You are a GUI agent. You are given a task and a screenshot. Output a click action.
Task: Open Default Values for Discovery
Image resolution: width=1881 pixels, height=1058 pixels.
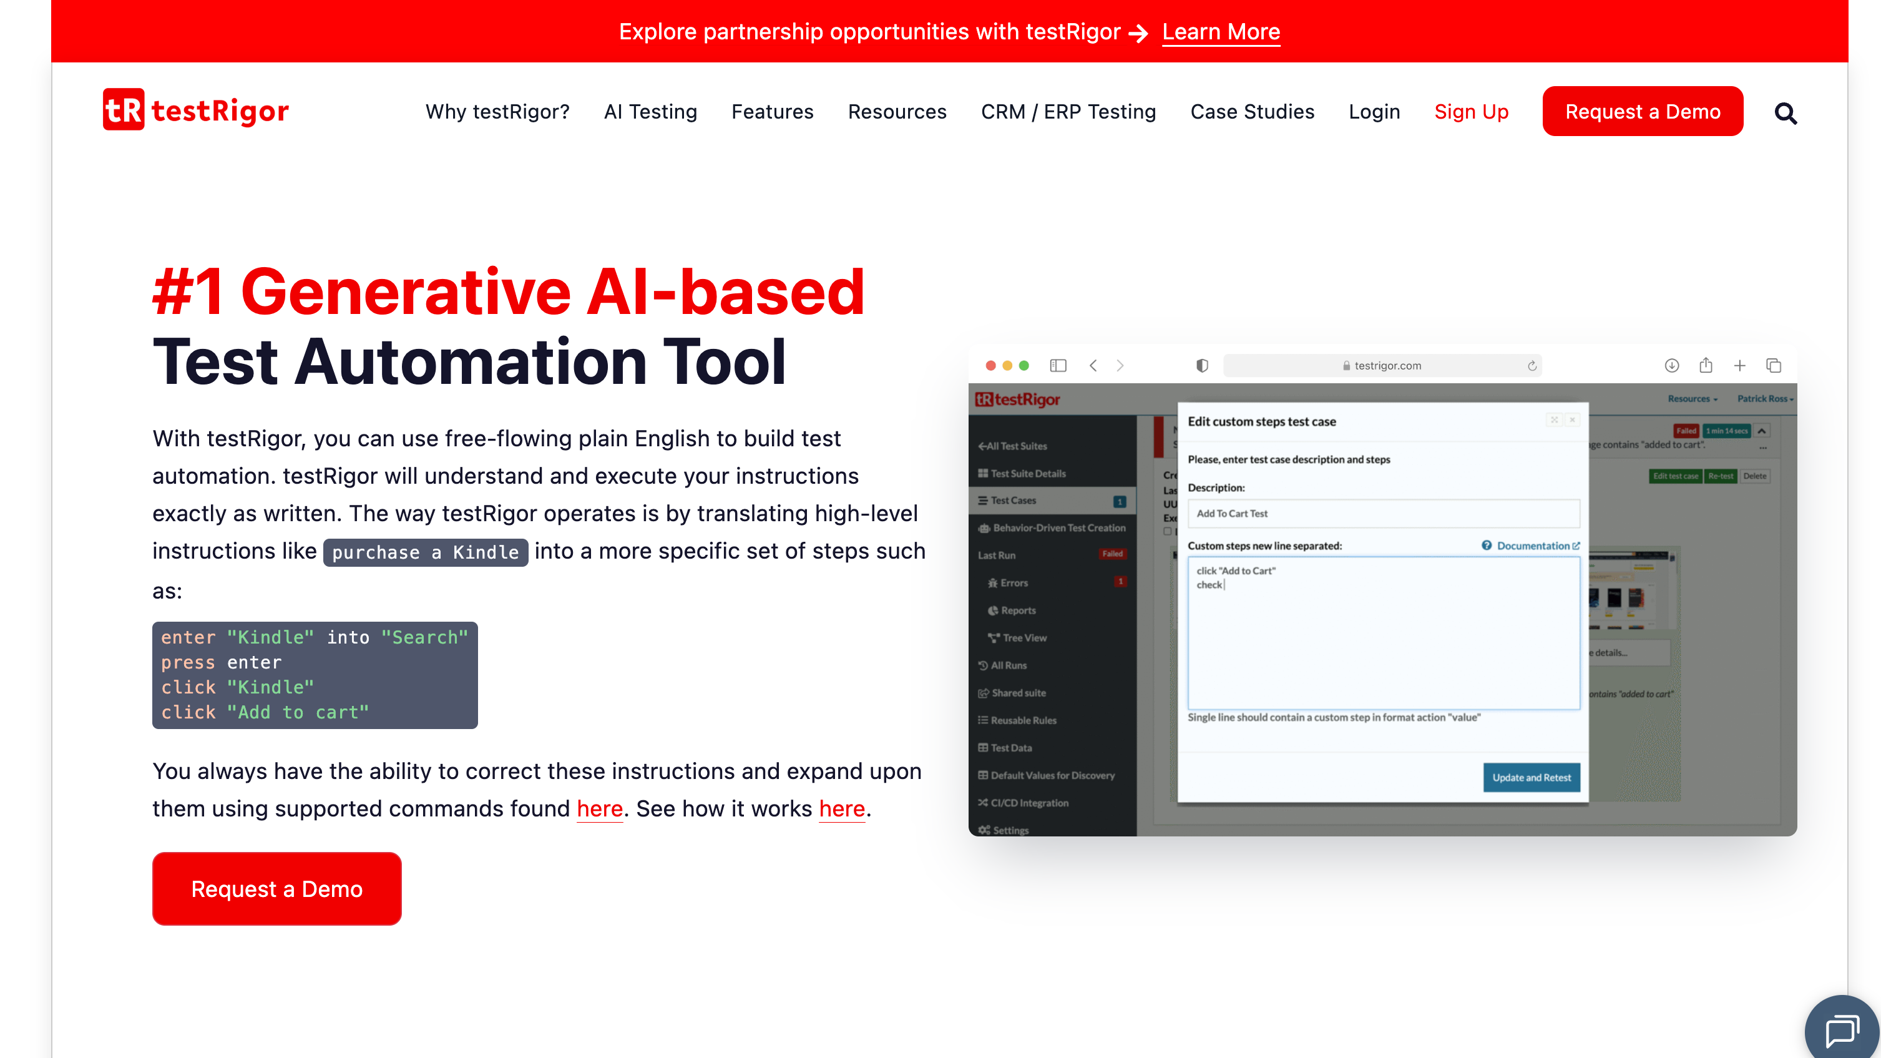click(x=1045, y=775)
